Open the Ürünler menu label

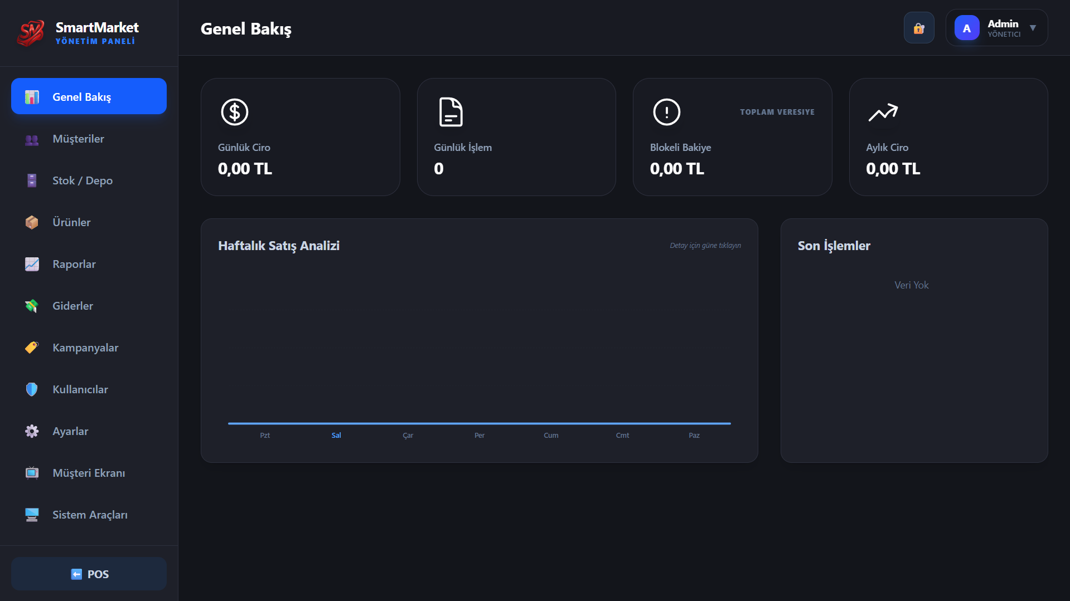71,222
